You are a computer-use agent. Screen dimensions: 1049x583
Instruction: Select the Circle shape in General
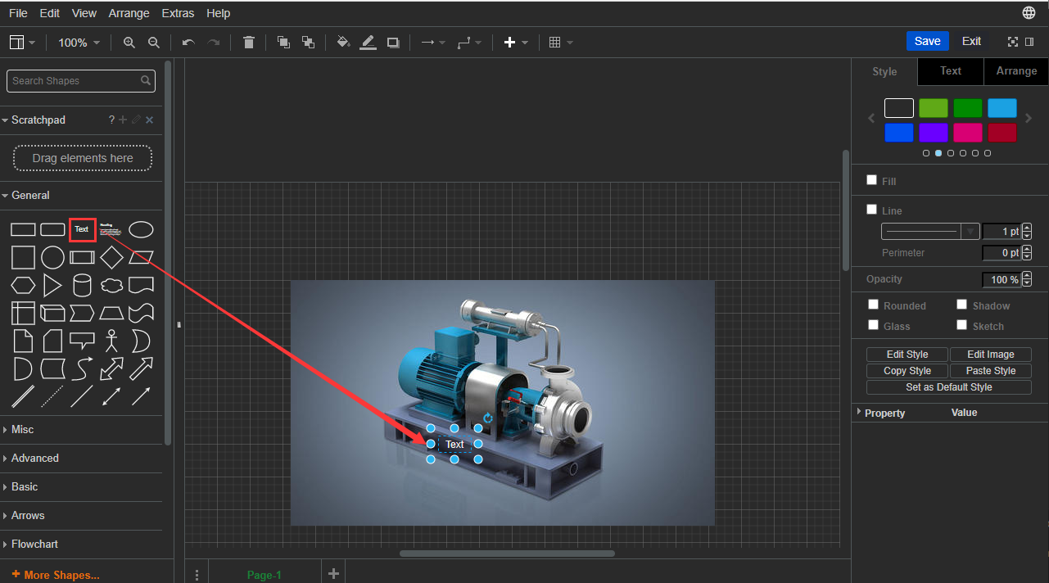tap(52, 258)
